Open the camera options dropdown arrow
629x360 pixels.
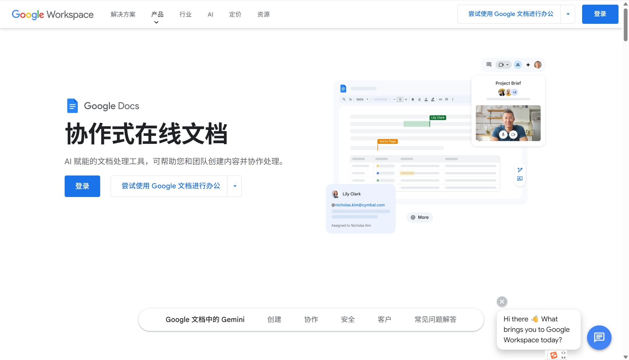tap(508, 65)
